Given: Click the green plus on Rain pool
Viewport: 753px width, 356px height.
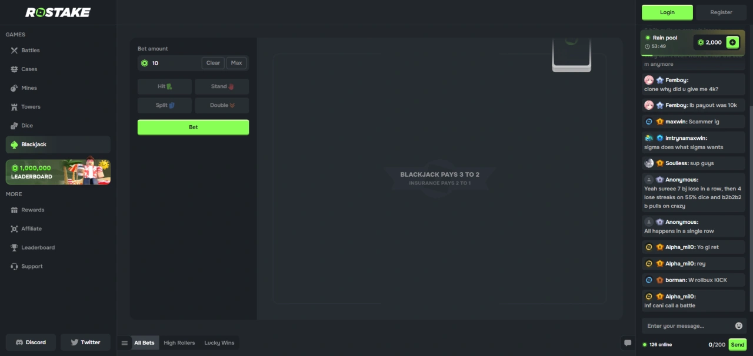Looking at the screenshot, I should click(x=732, y=42).
